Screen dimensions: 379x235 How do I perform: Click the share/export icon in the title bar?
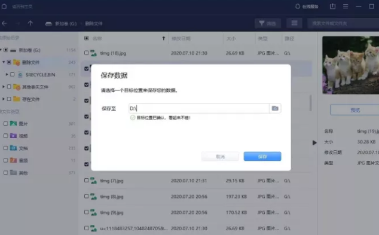332,7
